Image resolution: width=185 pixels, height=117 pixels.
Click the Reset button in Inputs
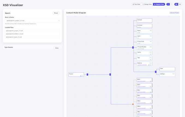coord(56,13)
